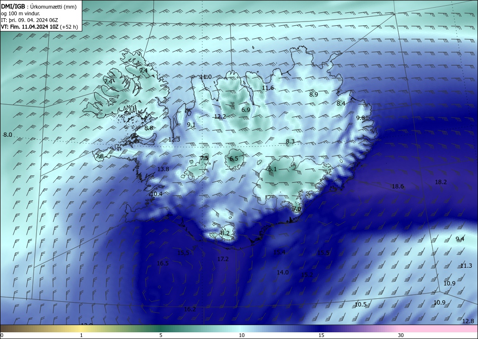Click the 8.8 value by Breiðafjörður islands

(149, 128)
